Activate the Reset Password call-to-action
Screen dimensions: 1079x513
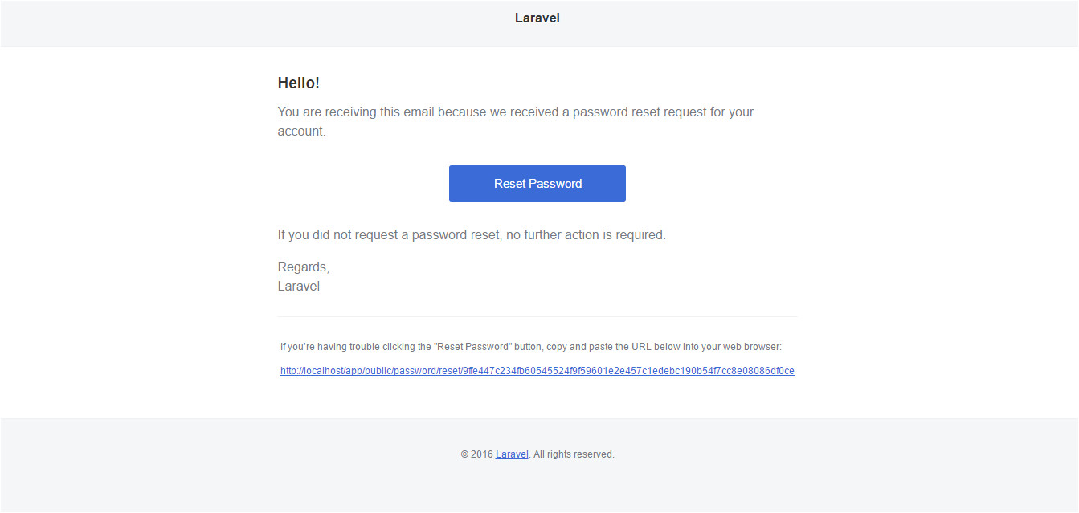coord(537,183)
